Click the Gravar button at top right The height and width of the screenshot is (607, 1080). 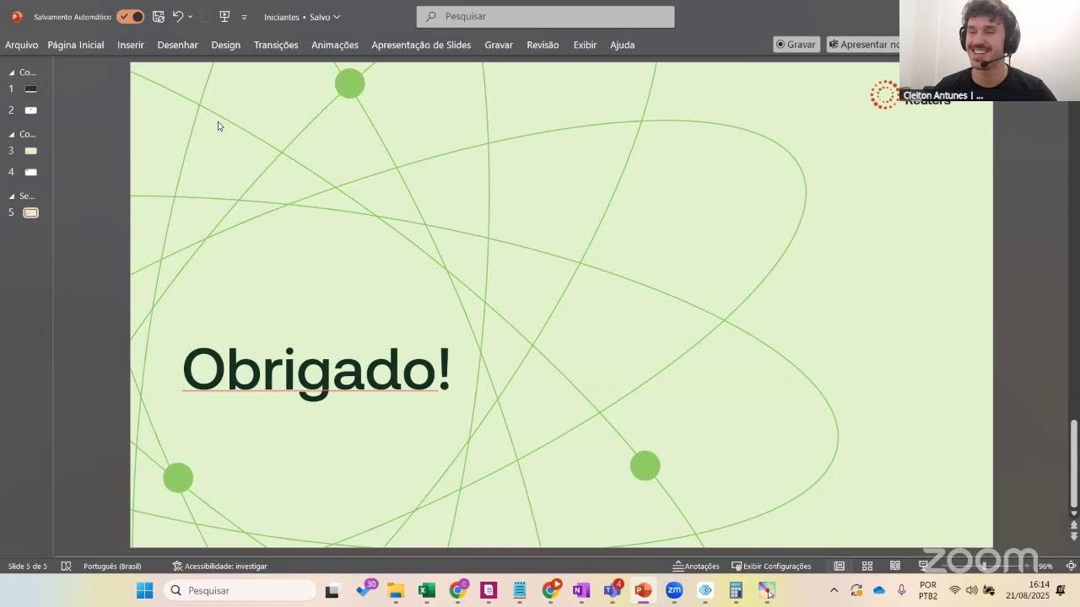[x=796, y=45]
